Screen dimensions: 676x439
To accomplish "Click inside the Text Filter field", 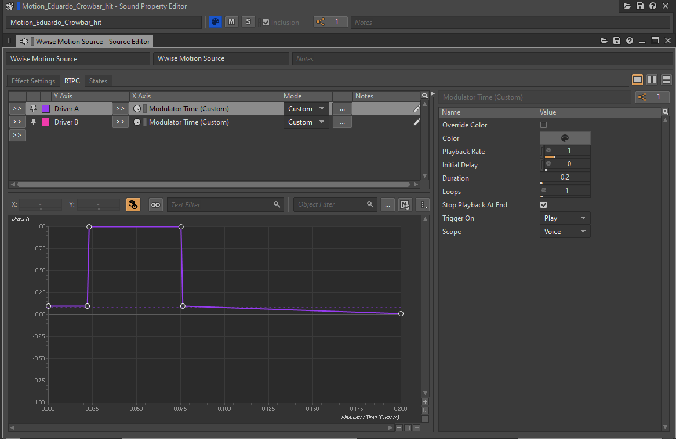I will point(220,204).
